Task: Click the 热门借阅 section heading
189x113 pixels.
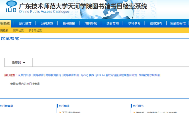Action: [64, 106]
